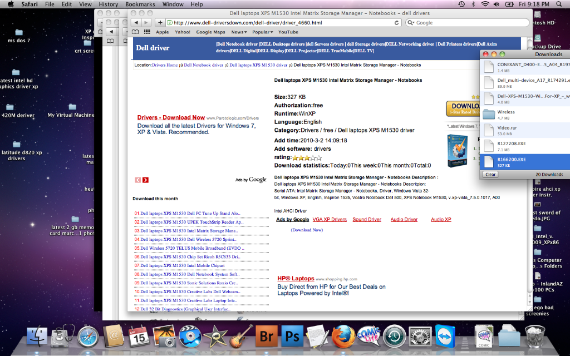The height and width of the screenshot is (356, 570).
Task: Open System Preferences gear in Dock
Action: (420, 337)
